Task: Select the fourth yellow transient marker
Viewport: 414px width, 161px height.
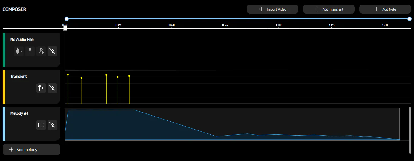Action: pyautogui.click(x=118, y=77)
